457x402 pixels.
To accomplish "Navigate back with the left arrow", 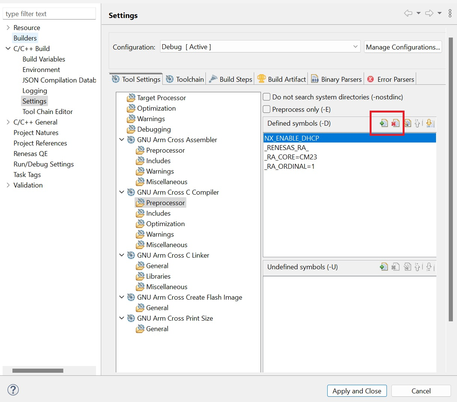I will click(408, 13).
